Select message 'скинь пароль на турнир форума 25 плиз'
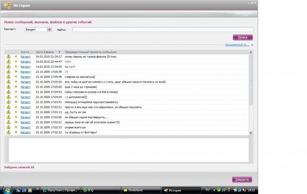This screenshot has width=307, height=194. coord(90,57)
